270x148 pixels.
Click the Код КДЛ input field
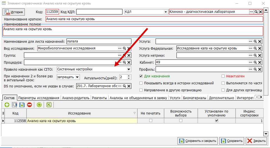(x=99, y=12)
